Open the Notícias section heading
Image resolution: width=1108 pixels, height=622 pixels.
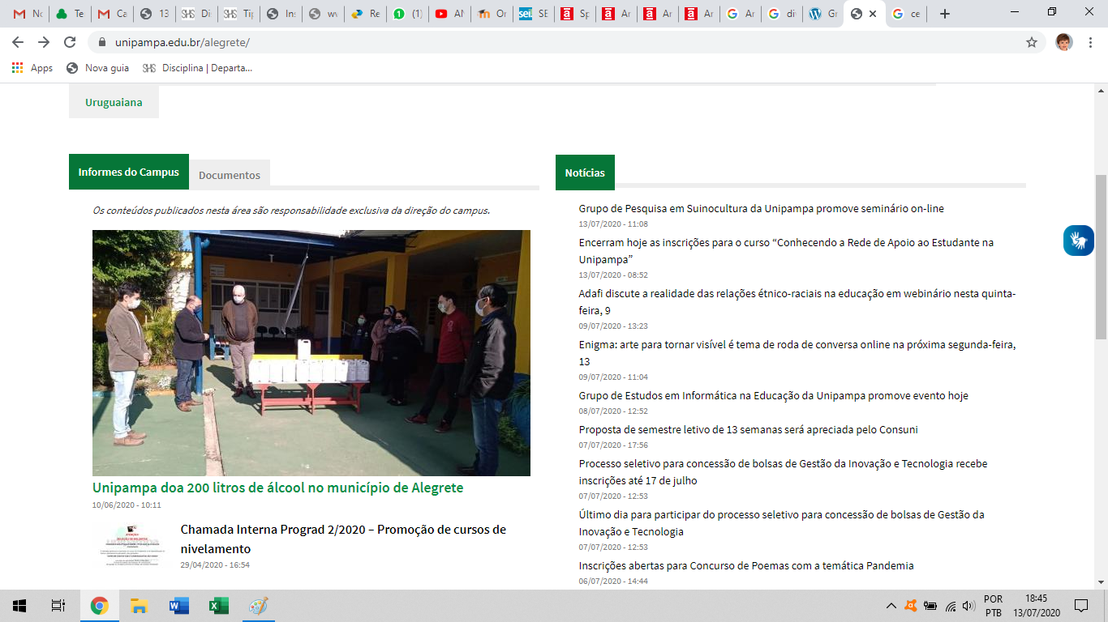(585, 173)
